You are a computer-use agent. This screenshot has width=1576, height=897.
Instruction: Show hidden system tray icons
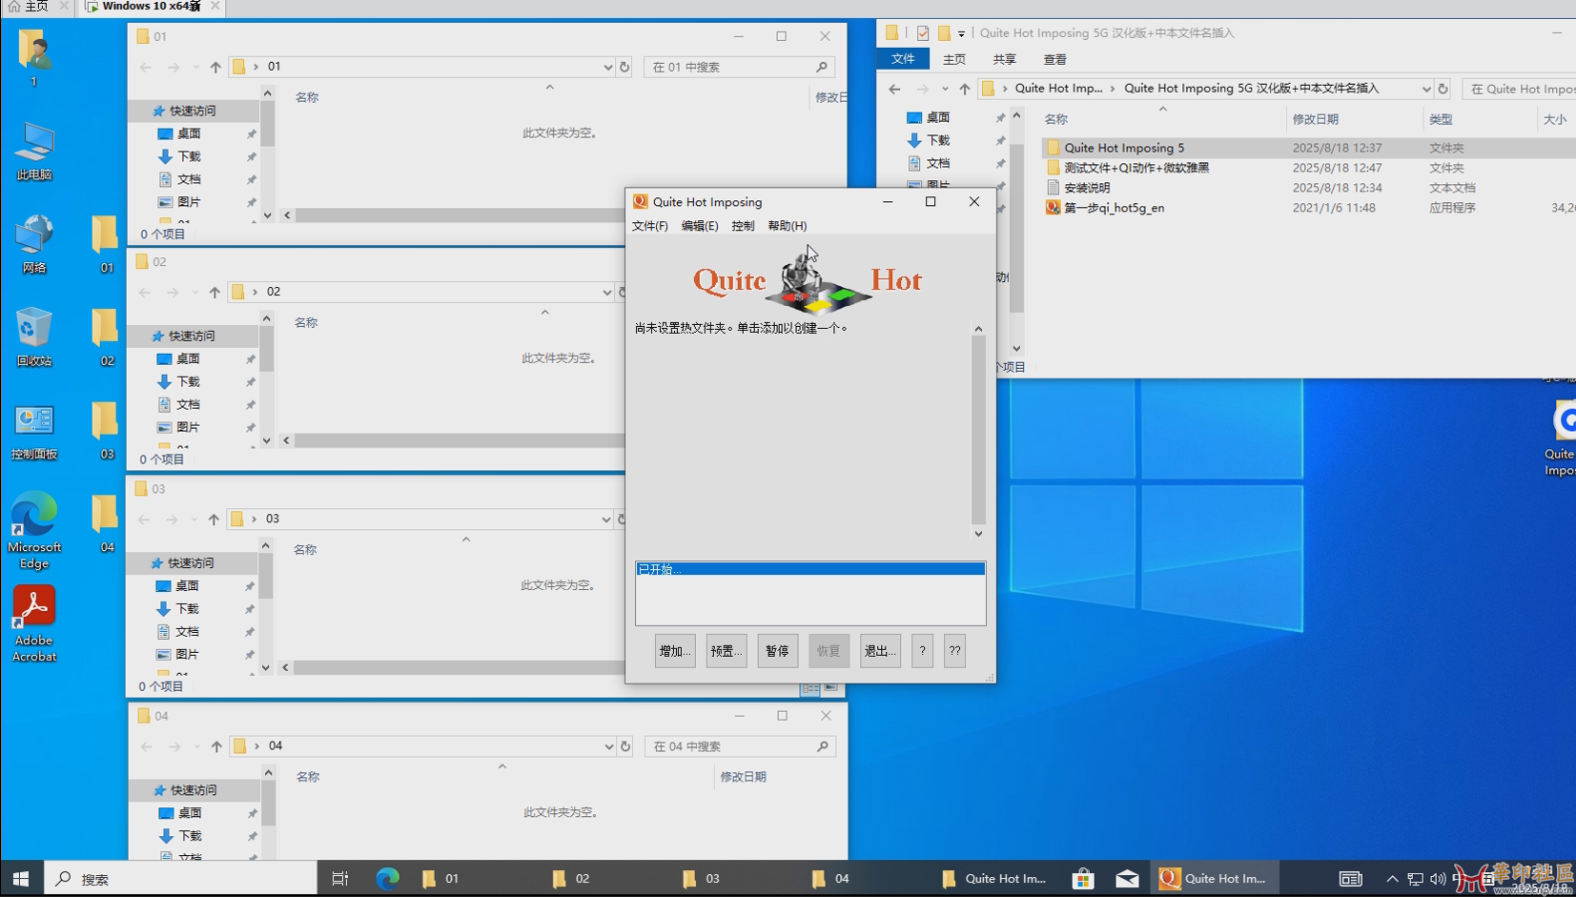(x=1392, y=879)
